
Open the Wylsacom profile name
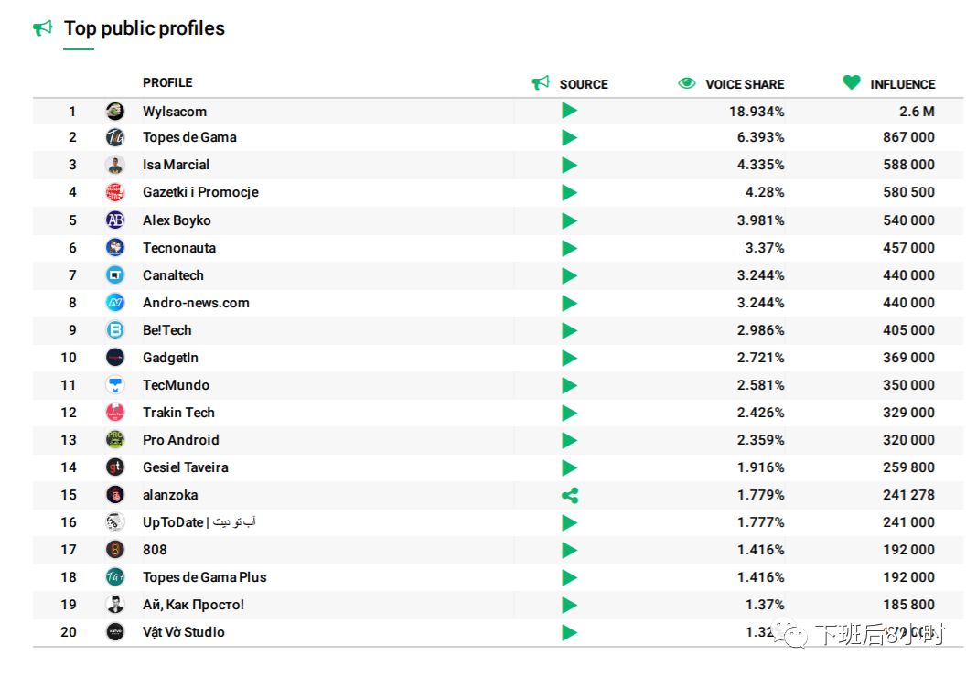coord(175,112)
